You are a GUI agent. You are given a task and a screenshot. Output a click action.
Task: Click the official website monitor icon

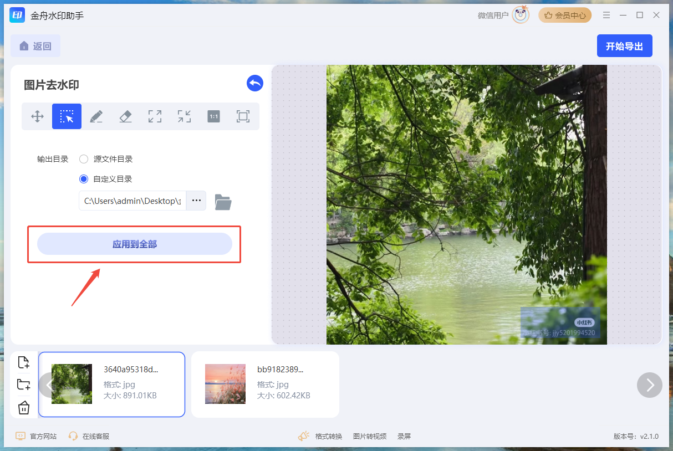pos(21,436)
